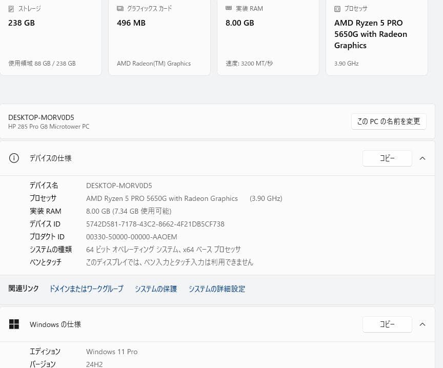Collapse the Windows の仕様 section
Viewport: 443px width, 368px height.
point(422,324)
